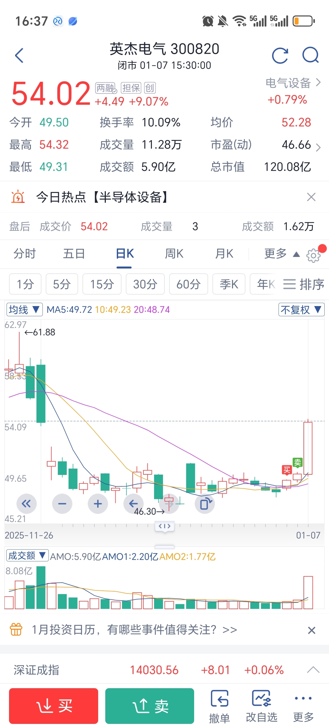Expand the 更多 period options
This screenshot has width=329, height=728.
pyautogui.click(x=281, y=254)
